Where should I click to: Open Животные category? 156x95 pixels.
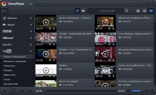click(10, 75)
